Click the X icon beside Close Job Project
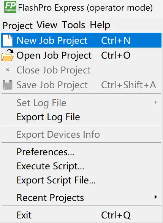Image resolution: width=163 pixels, height=223 pixels. point(8,70)
